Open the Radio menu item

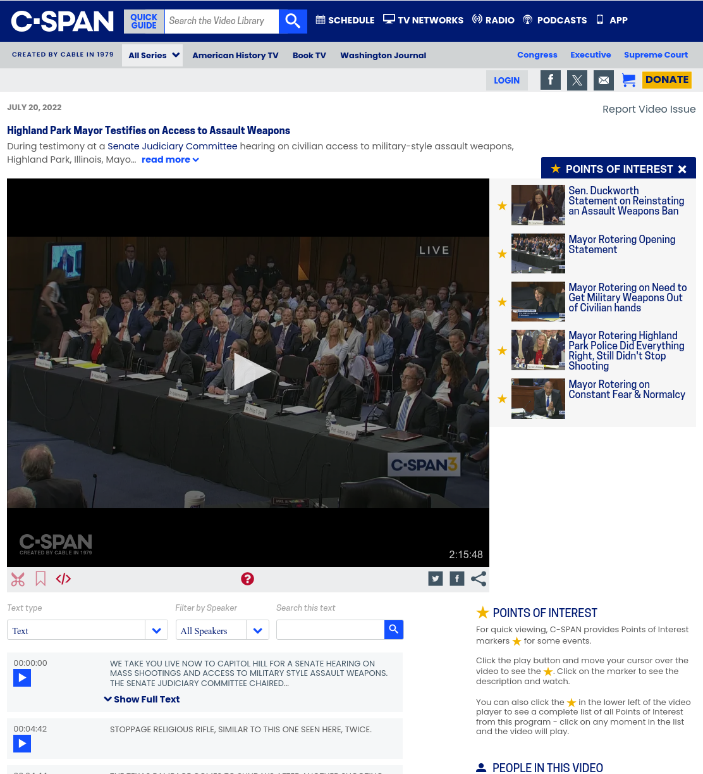click(494, 20)
